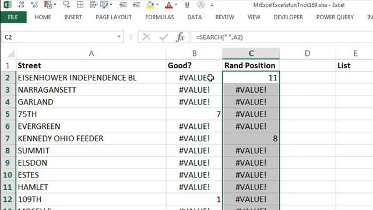Select row 7 header
The height and width of the screenshot is (210, 373).
tap(8, 139)
